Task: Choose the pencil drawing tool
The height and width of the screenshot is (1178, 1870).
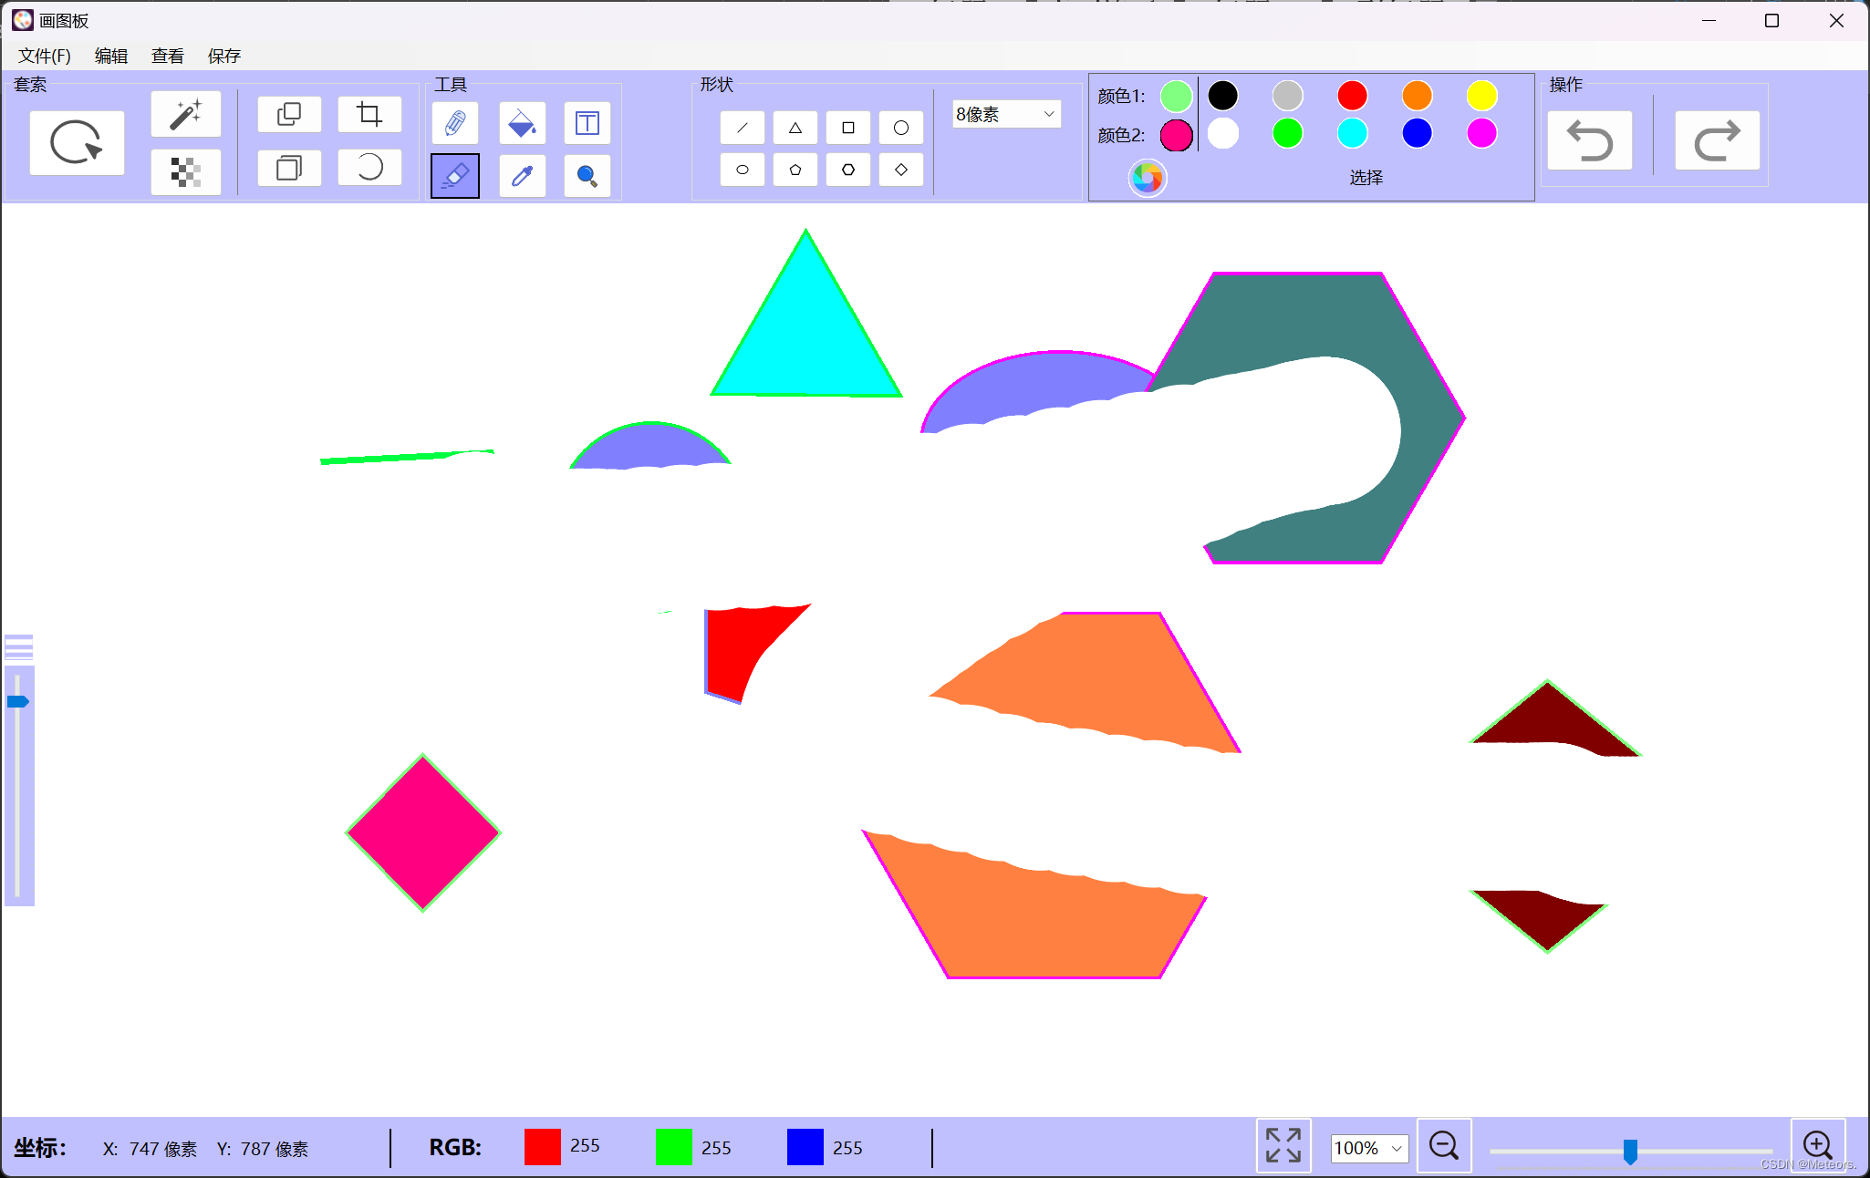Action: pos(455,123)
